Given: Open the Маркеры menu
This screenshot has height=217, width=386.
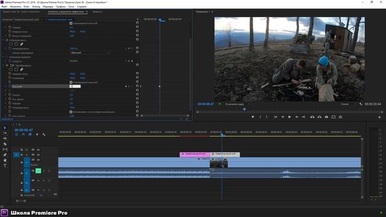Looking at the screenshot, I should pyautogui.click(x=48, y=7).
